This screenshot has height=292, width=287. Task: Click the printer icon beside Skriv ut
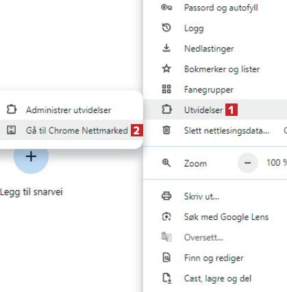[x=166, y=196]
